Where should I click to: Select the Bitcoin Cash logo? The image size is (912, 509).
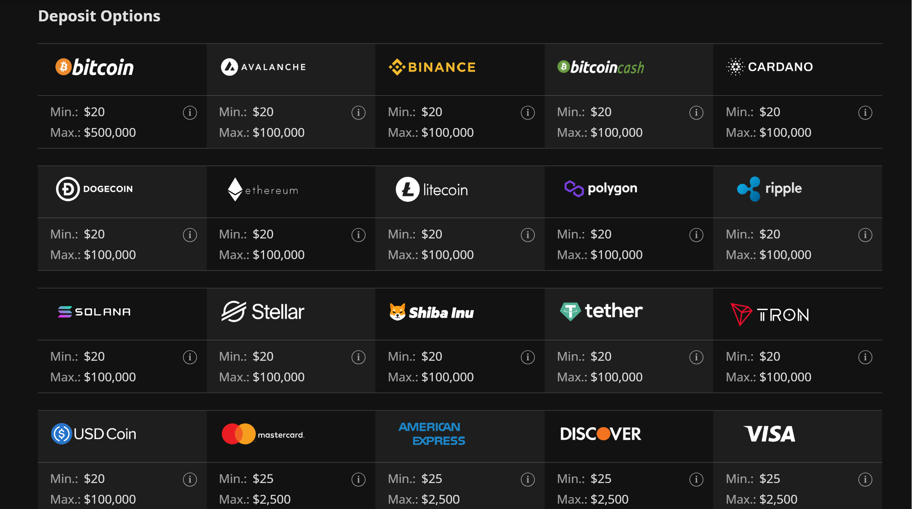pos(601,67)
